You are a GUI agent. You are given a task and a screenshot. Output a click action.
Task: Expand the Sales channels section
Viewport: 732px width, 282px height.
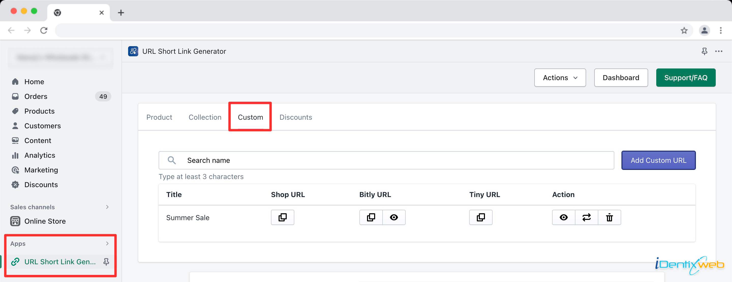[107, 207]
